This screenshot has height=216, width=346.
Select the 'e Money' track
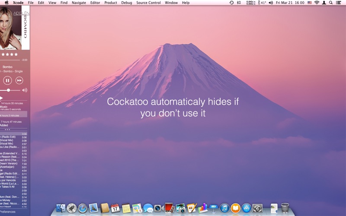(x=13, y=200)
